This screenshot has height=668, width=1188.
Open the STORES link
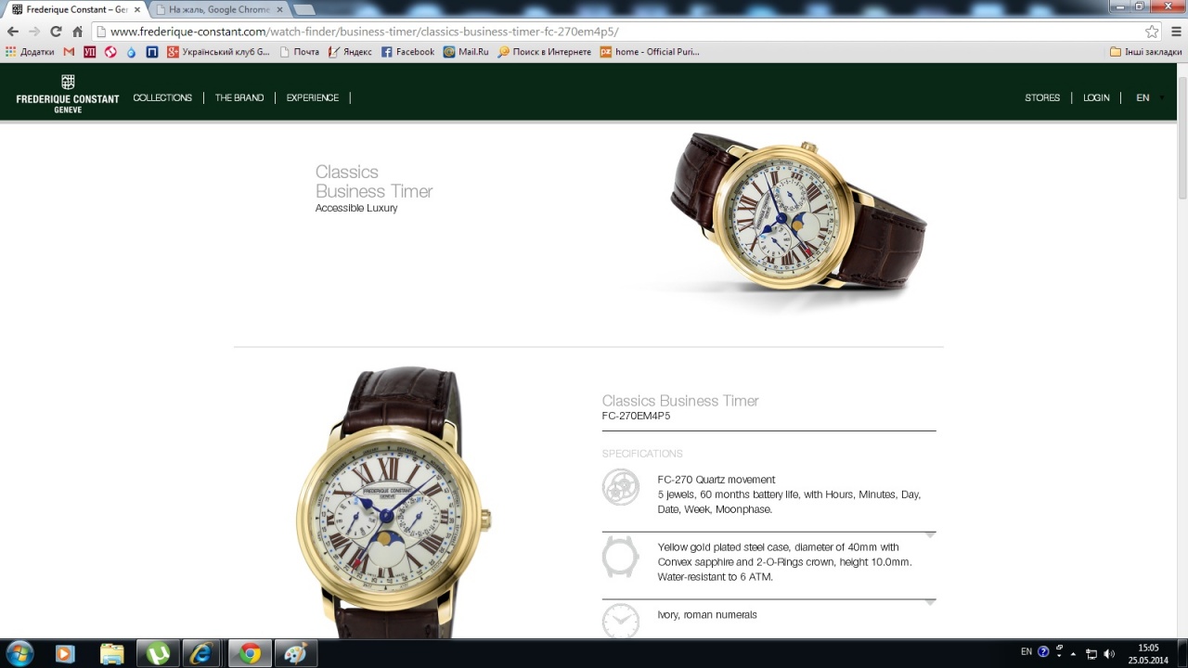pyautogui.click(x=1042, y=97)
